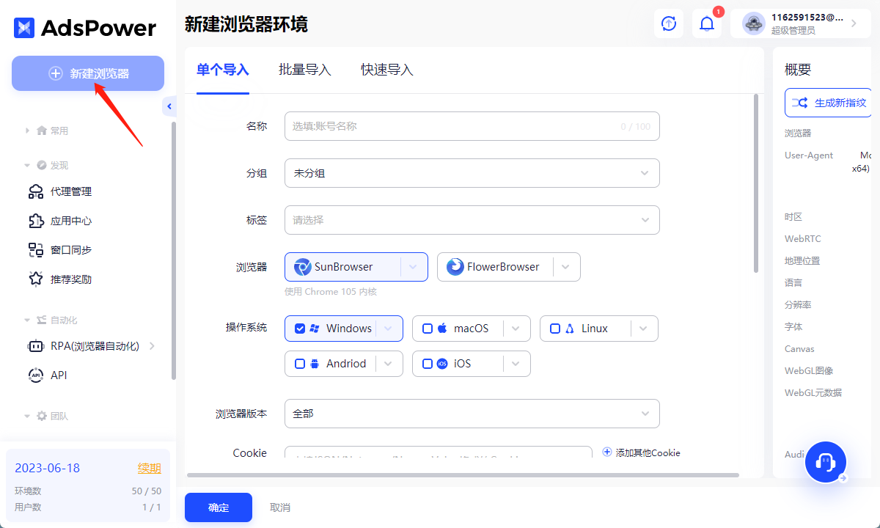This screenshot has width=880, height=528.
Task: Check the iOS operating system checkbox
Action: (x=428, y=364)
